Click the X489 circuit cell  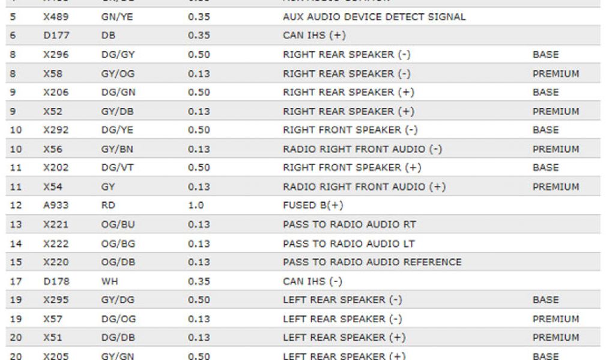pos(55,17)
